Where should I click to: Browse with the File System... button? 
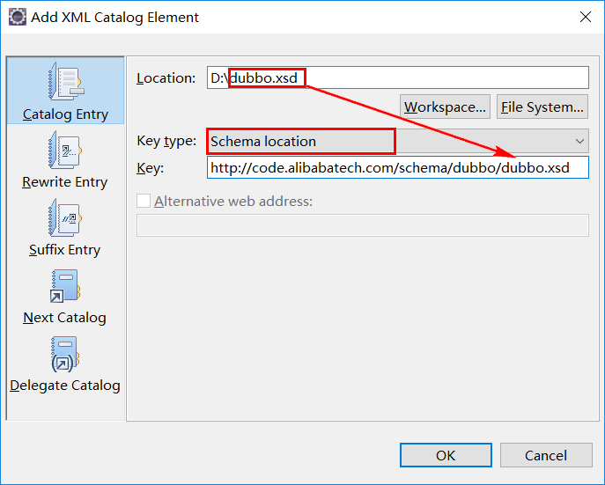point(542,107)
